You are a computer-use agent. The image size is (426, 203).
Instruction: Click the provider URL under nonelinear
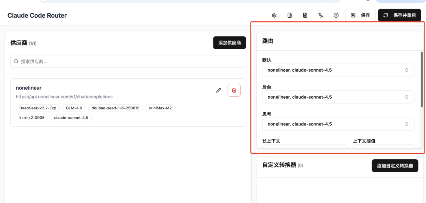click(x=64, y=97)
